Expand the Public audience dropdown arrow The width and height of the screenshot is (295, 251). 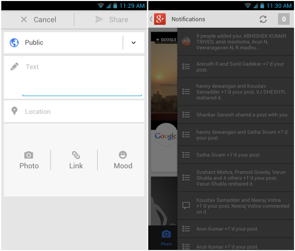tap(134, 43)
